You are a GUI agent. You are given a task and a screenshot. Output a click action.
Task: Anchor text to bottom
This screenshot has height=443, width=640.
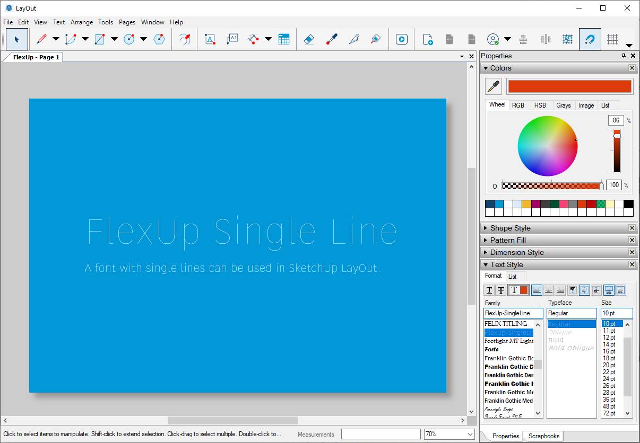596,290
